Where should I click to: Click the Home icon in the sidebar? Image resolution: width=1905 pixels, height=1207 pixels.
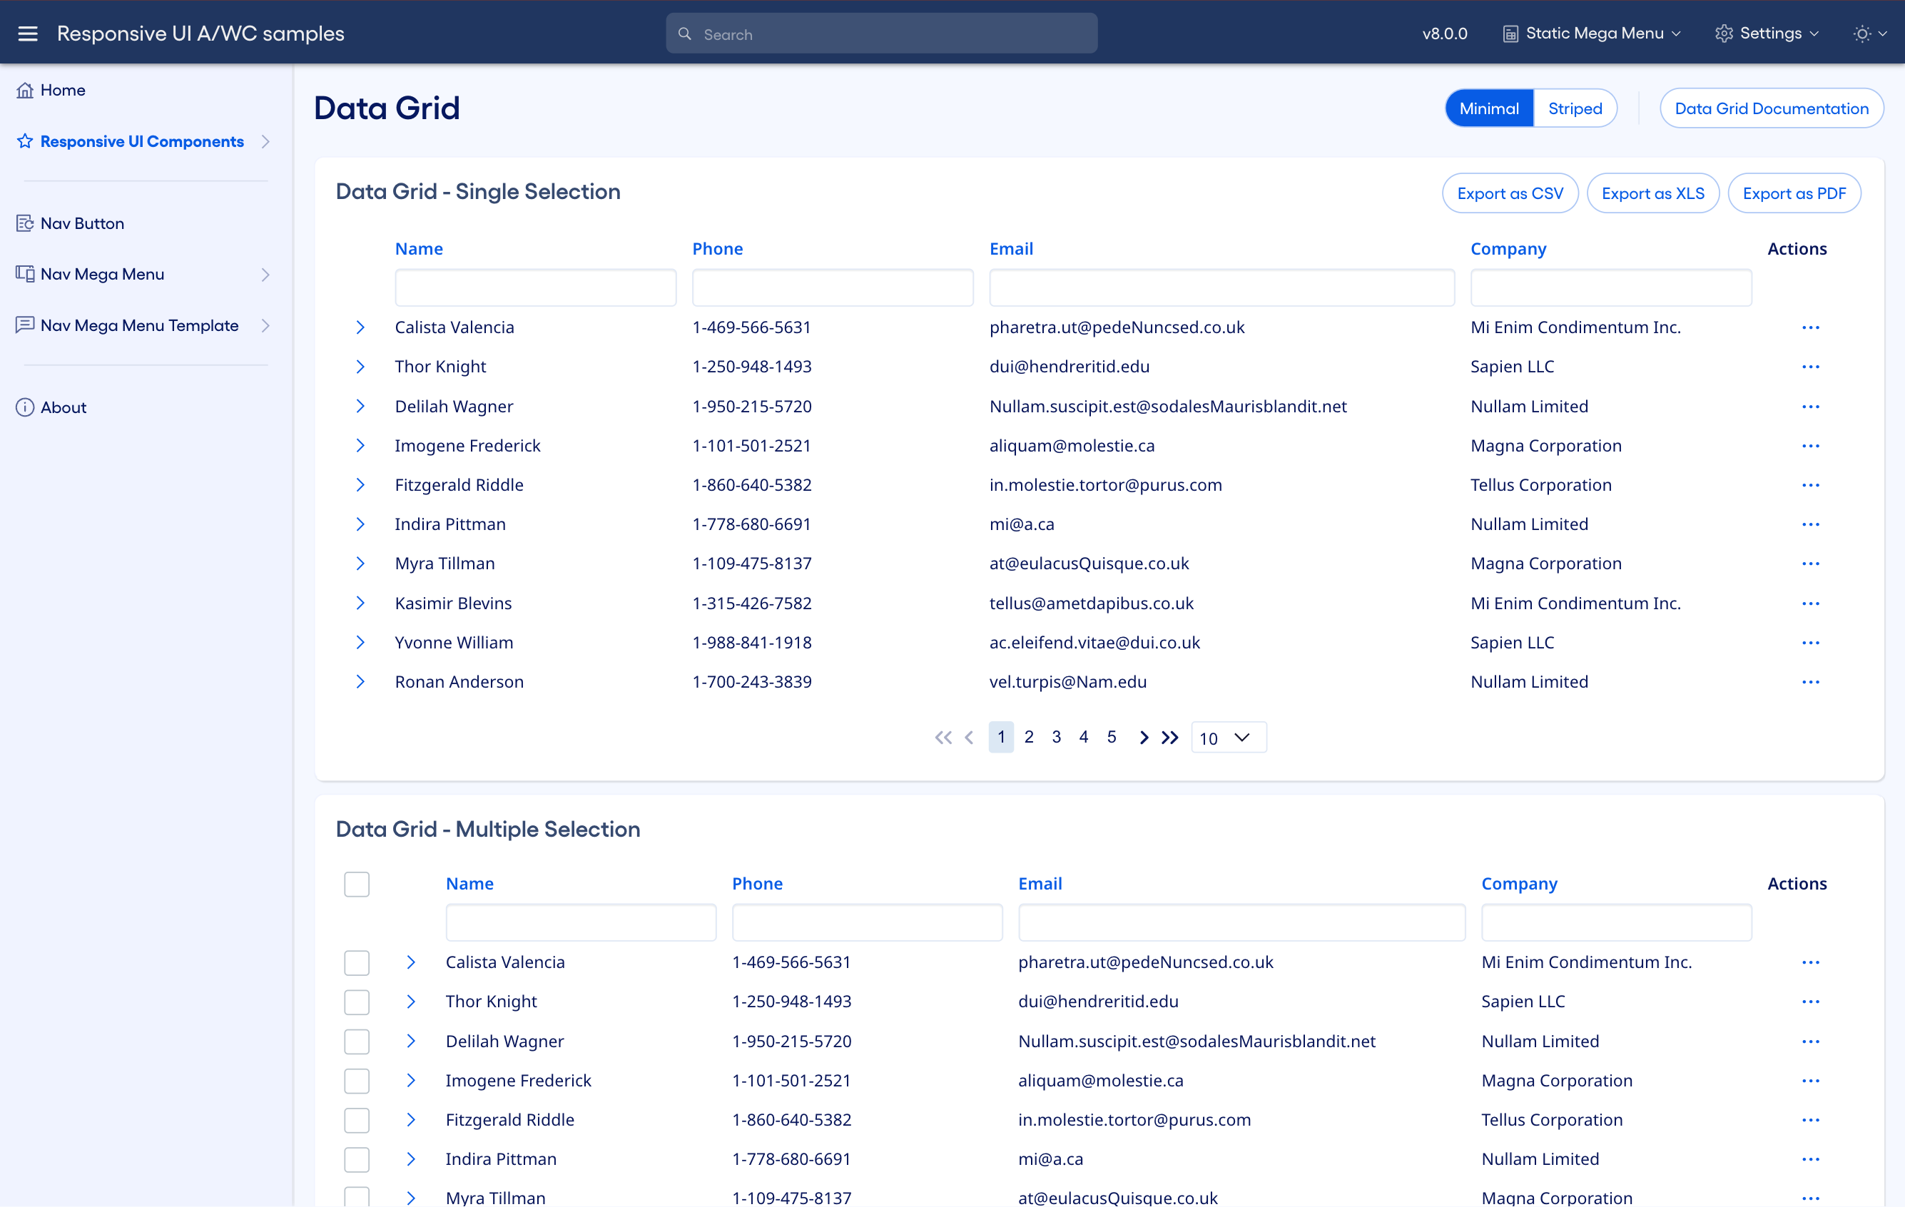pyautogui.click(x=25, y=89)
